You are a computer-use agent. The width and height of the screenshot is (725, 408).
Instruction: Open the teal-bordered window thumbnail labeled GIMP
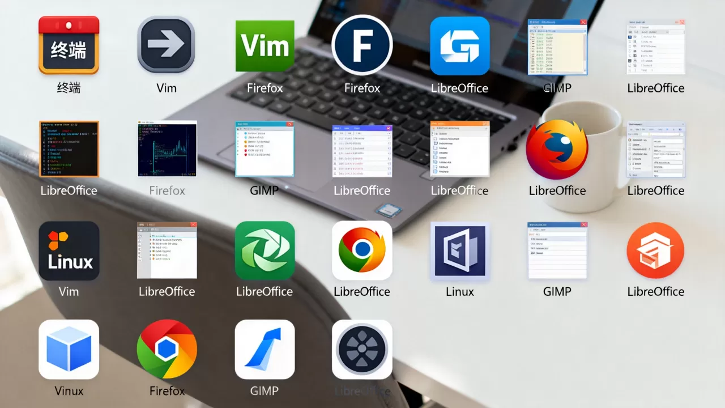click(265, 148)
